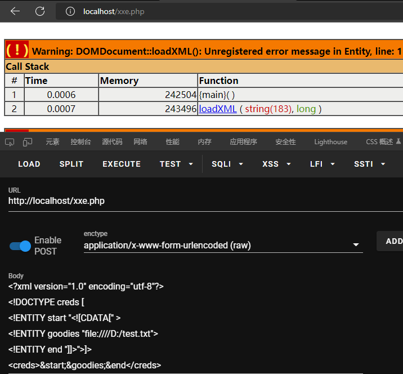Click the Xdebug warning exclamation icon
The width and height of the screenshot is (403, 374).
17,50
